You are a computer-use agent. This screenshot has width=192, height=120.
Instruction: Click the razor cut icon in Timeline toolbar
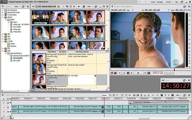click(141, 95)
